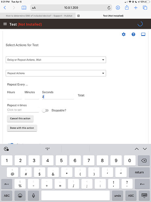Click Done with this action button
Image resolution: width=151 pixels, height=202 pixels.
(22, 128)
